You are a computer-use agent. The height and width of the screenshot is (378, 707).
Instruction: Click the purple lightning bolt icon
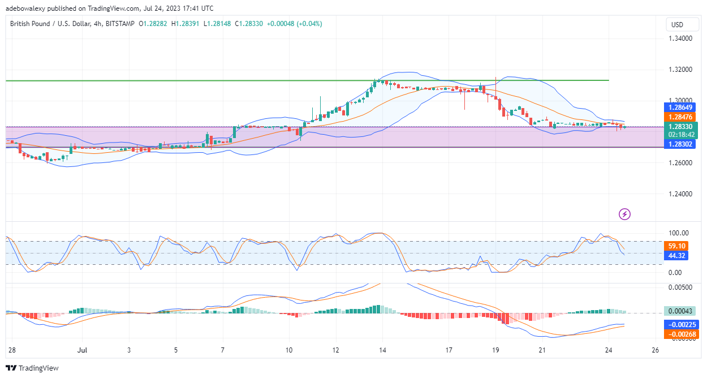(x=624, y=214)
